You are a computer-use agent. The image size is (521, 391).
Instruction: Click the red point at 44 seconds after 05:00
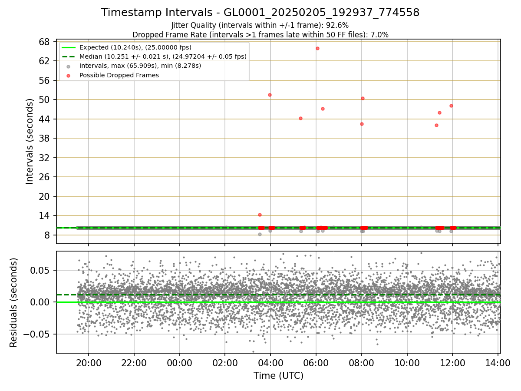click(x=300, y=118)
